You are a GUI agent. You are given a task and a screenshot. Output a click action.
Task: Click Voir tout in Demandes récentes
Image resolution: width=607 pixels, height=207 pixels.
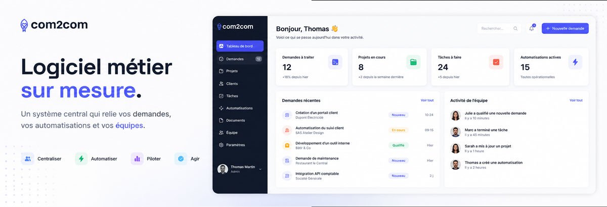coord(427,100)
